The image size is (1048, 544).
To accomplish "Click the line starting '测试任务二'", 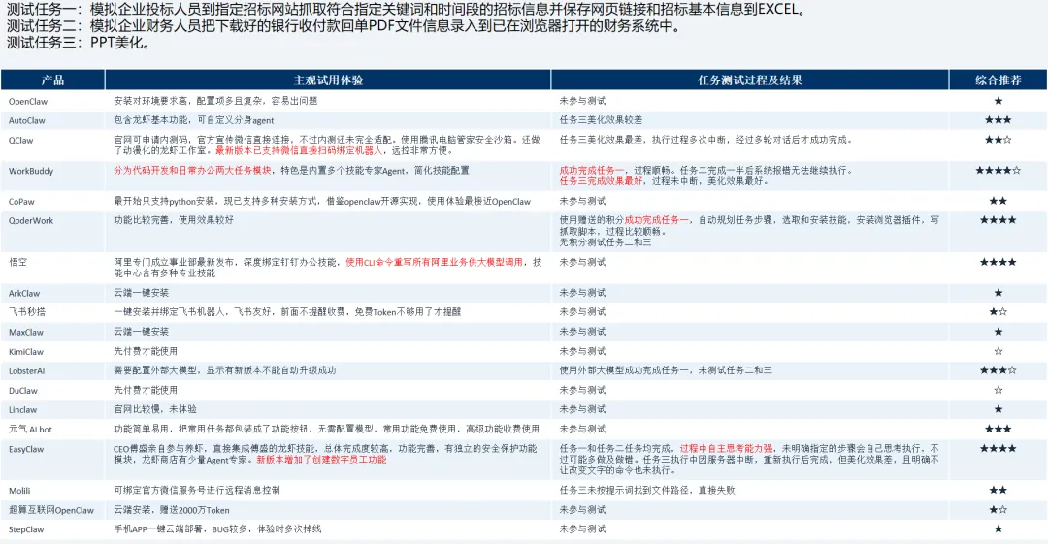I will pos(343,26).
